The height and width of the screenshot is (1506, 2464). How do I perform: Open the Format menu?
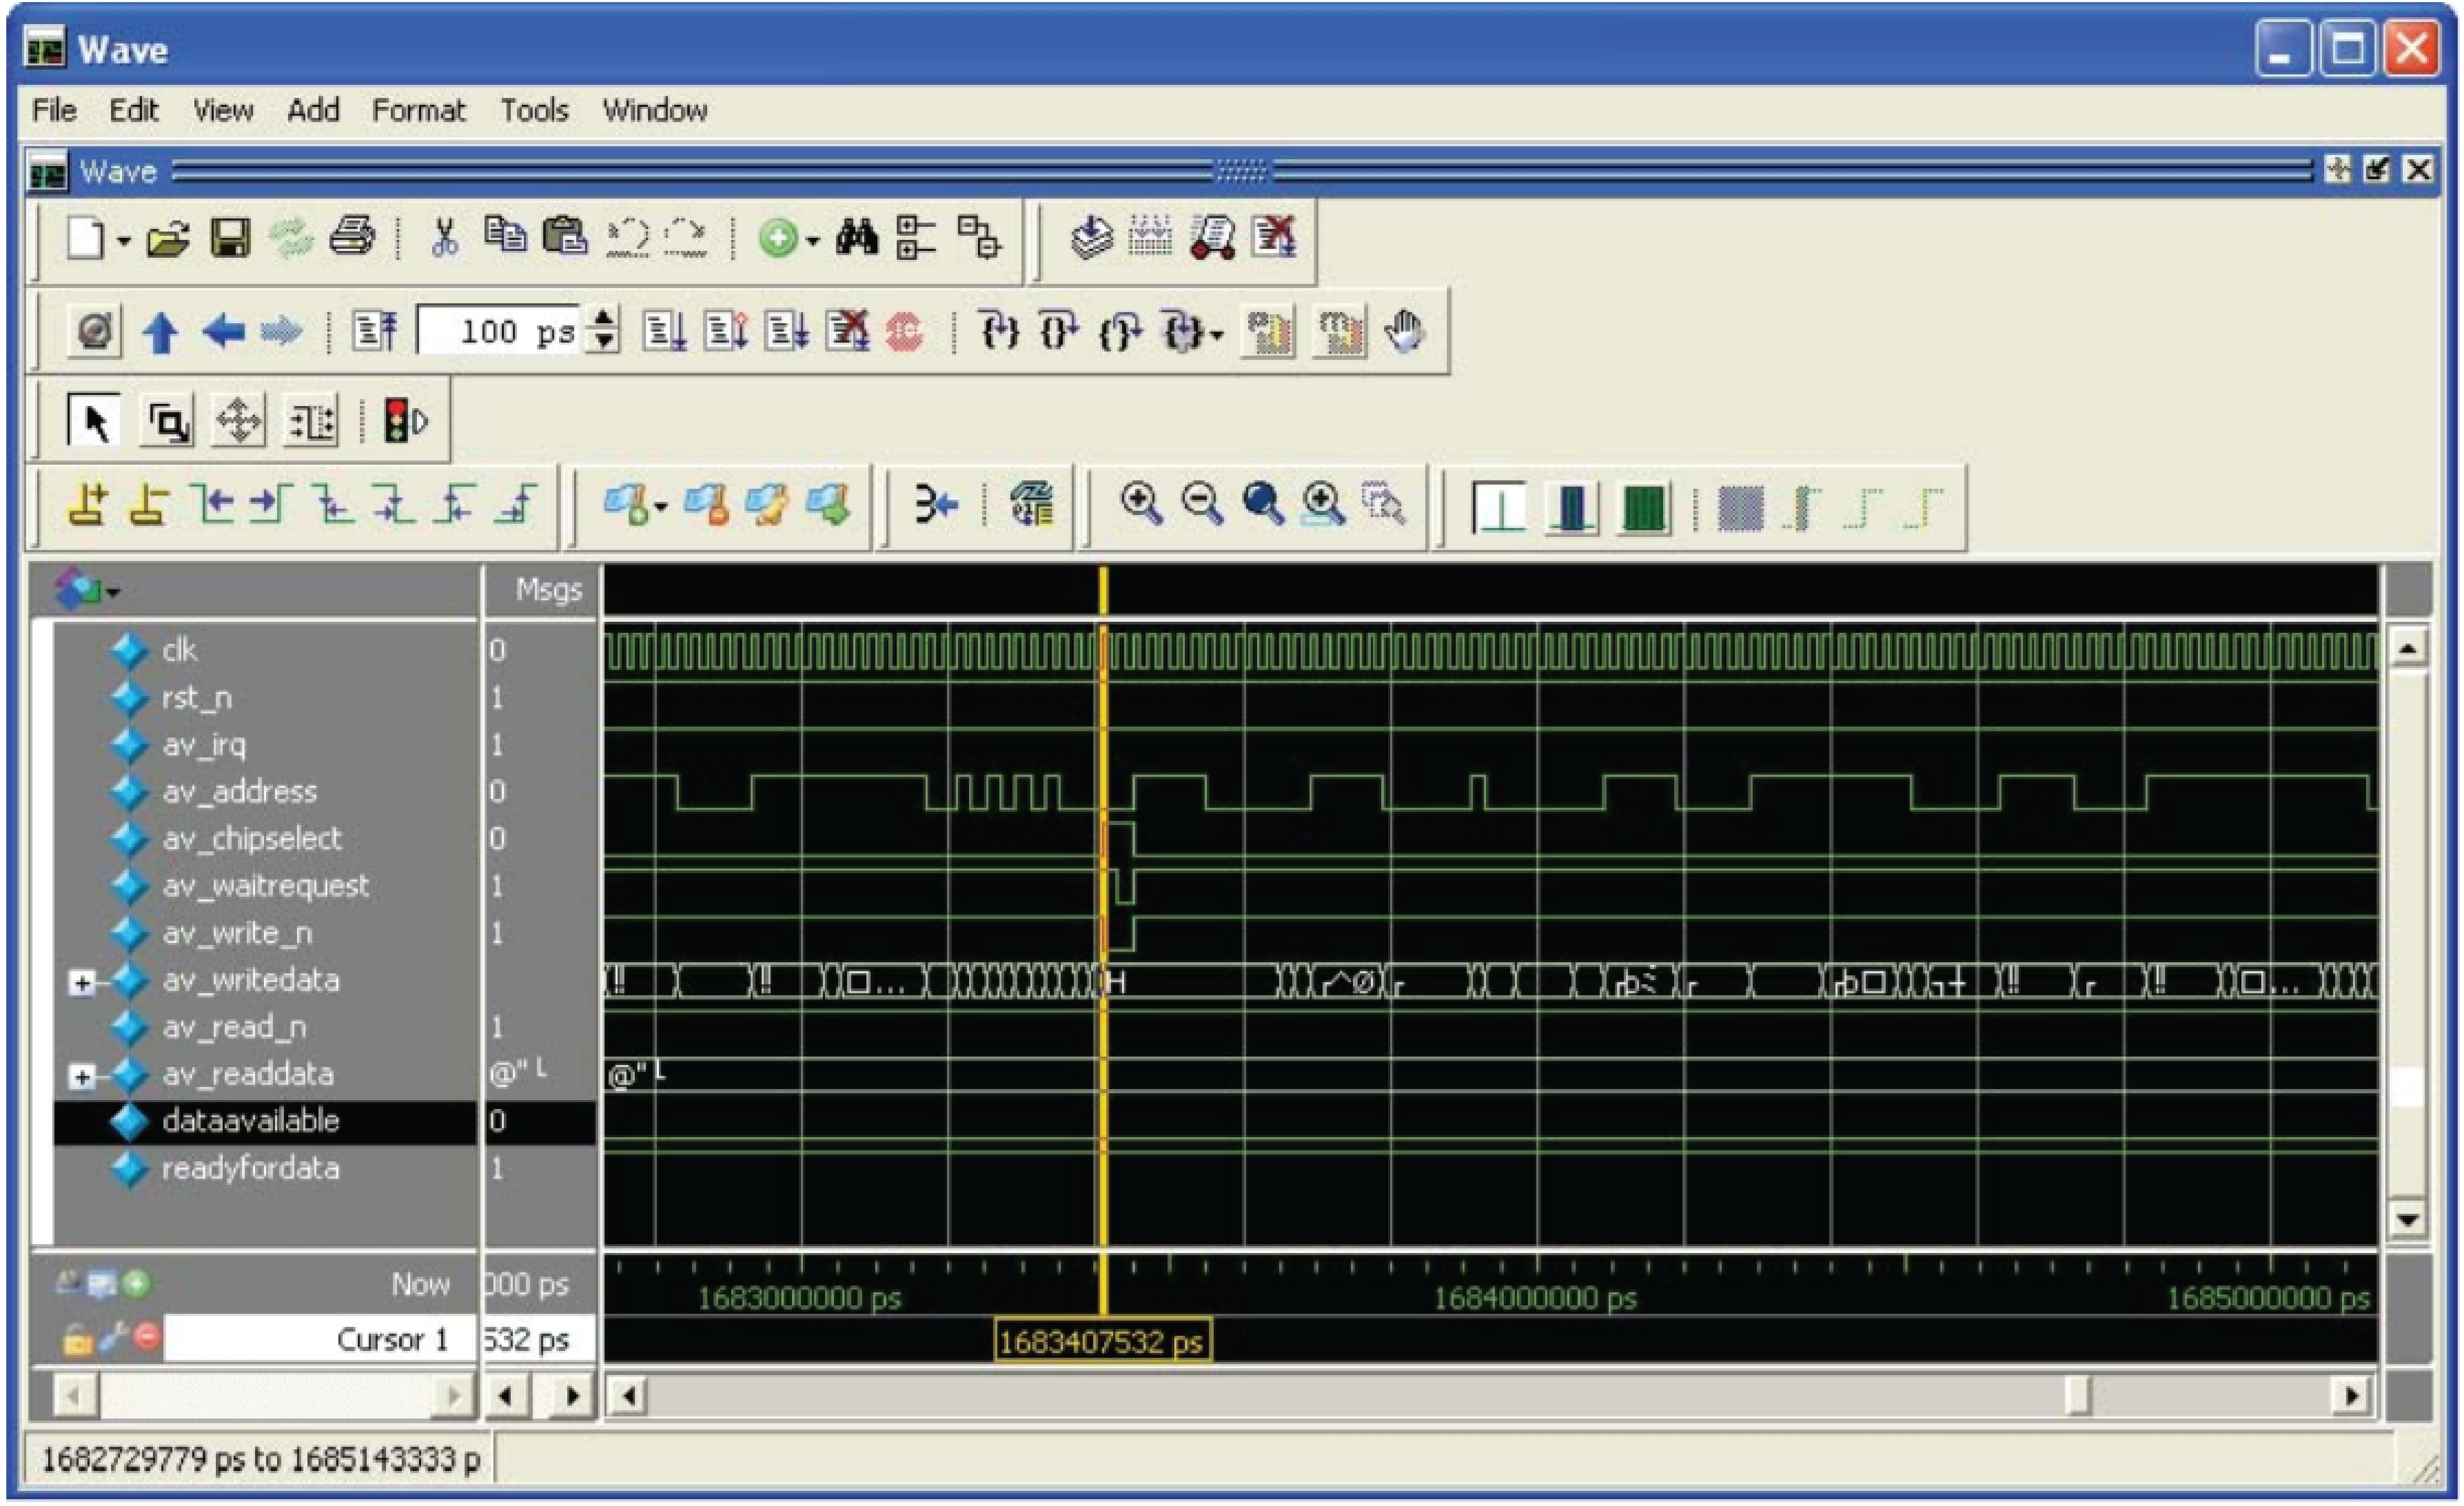(x=418, y=110)
